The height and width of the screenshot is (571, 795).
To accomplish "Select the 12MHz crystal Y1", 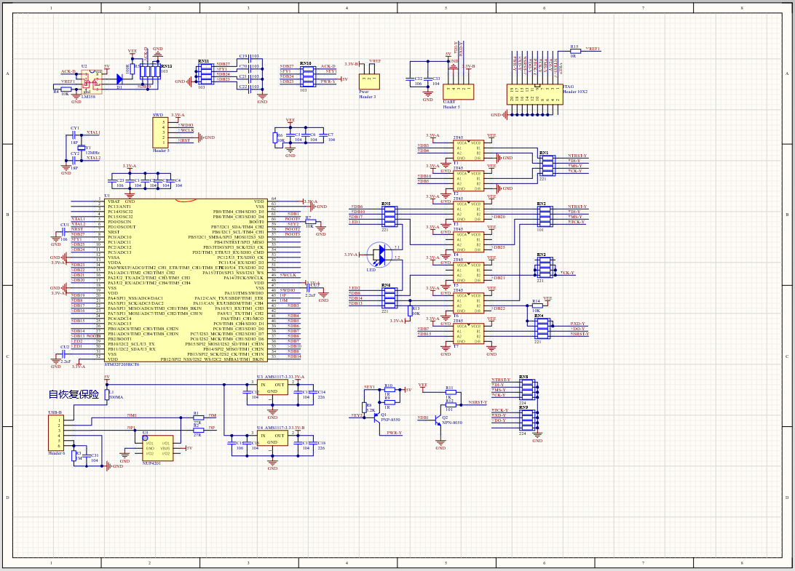I will 80,148.
